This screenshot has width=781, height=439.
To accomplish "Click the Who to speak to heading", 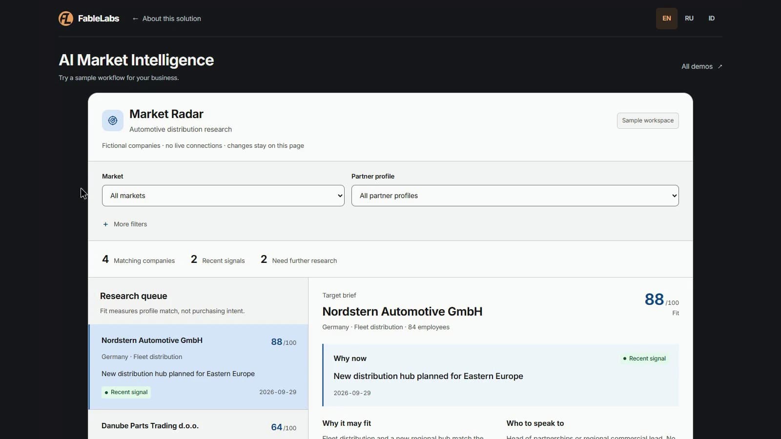I will [535, 423].
